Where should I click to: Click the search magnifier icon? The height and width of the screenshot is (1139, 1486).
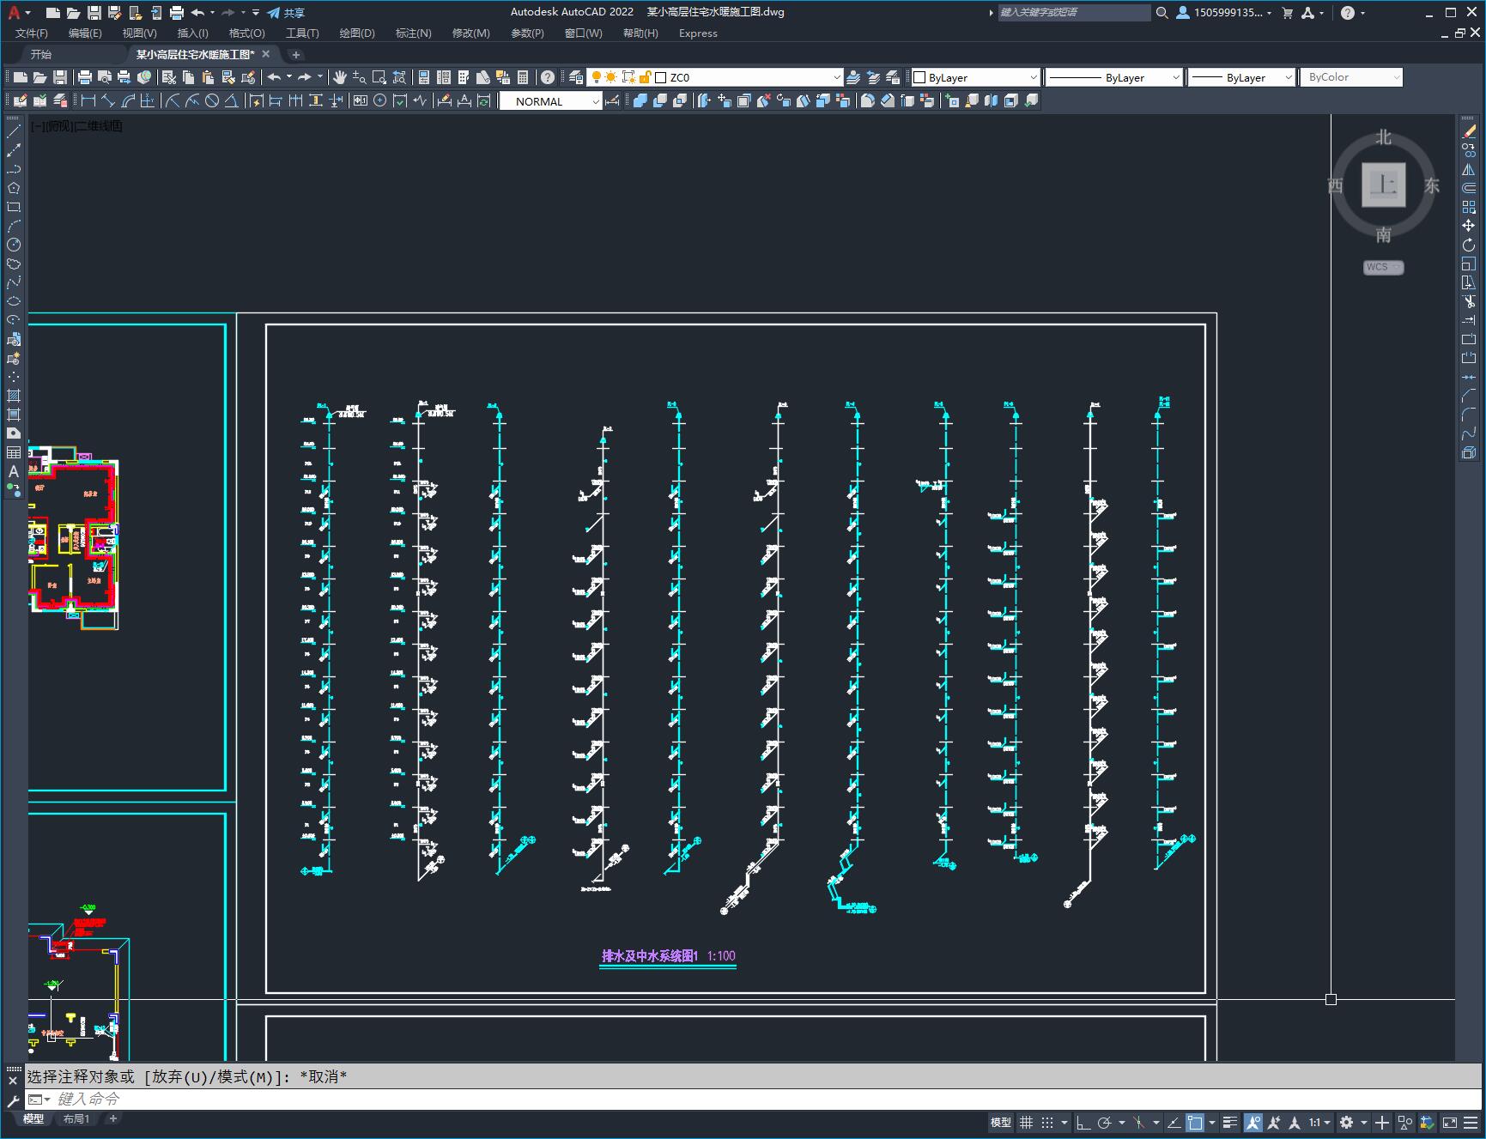click(x=1162, y=13)
